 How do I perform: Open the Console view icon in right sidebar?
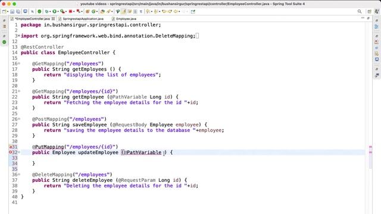[x=377, y=59]
